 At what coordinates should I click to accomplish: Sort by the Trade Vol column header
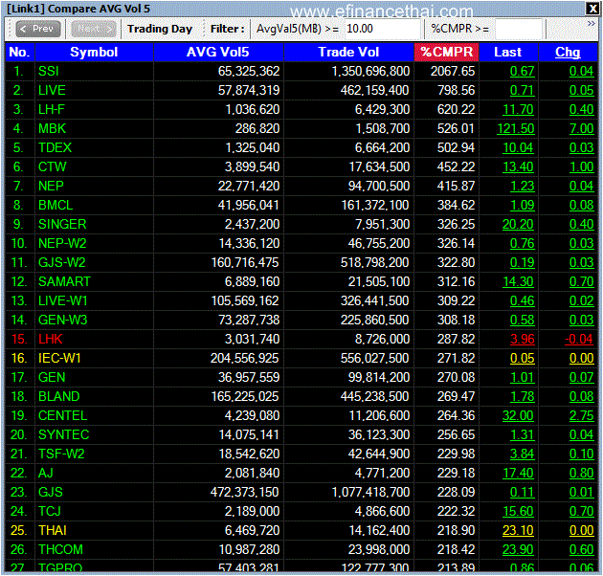click(348, 52)
